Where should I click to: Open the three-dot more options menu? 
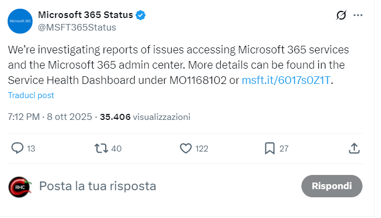coord(358,15)
